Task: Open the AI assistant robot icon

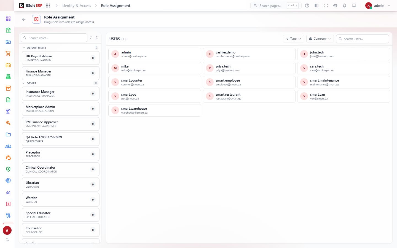Action: (x=335, y=6)
